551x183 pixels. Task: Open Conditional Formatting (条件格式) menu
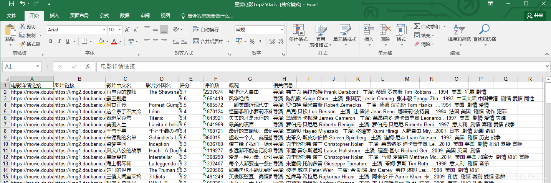298,35
